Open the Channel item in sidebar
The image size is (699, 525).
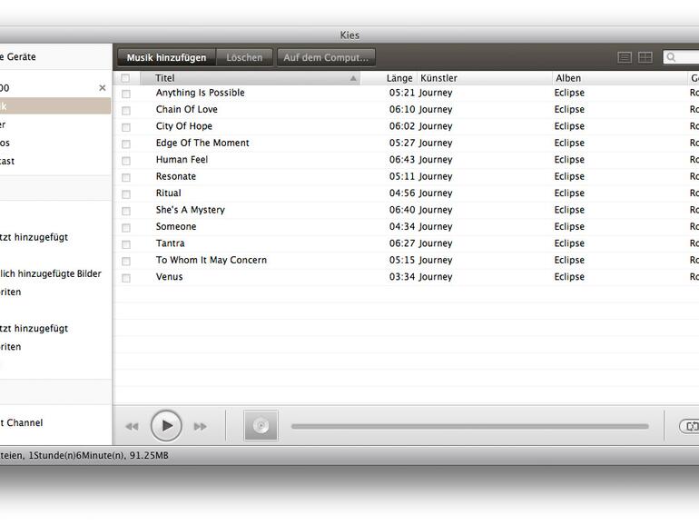(22, 422)
